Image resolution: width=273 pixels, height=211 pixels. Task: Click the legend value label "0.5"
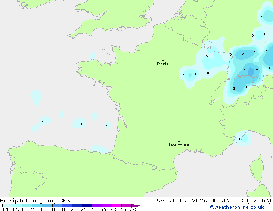pyautogui.click(x=15, y=209)
